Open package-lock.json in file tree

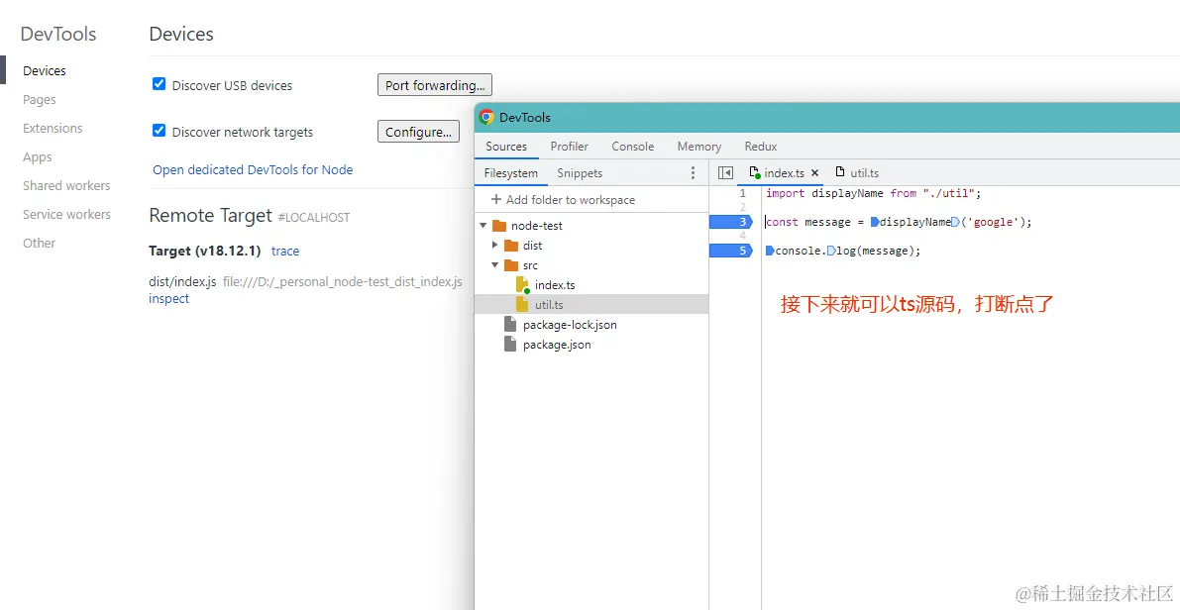pyautogui.click(x=570, y=325)
